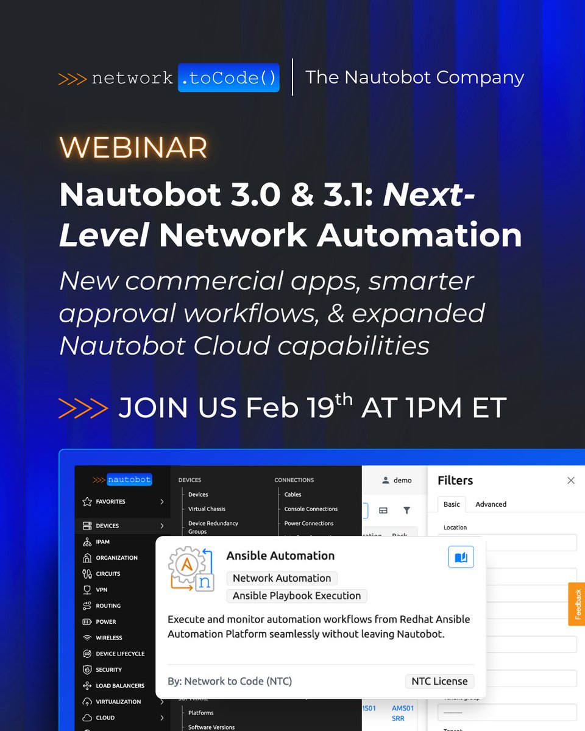Click the Wireless wifi icon

tap(87, 638)
